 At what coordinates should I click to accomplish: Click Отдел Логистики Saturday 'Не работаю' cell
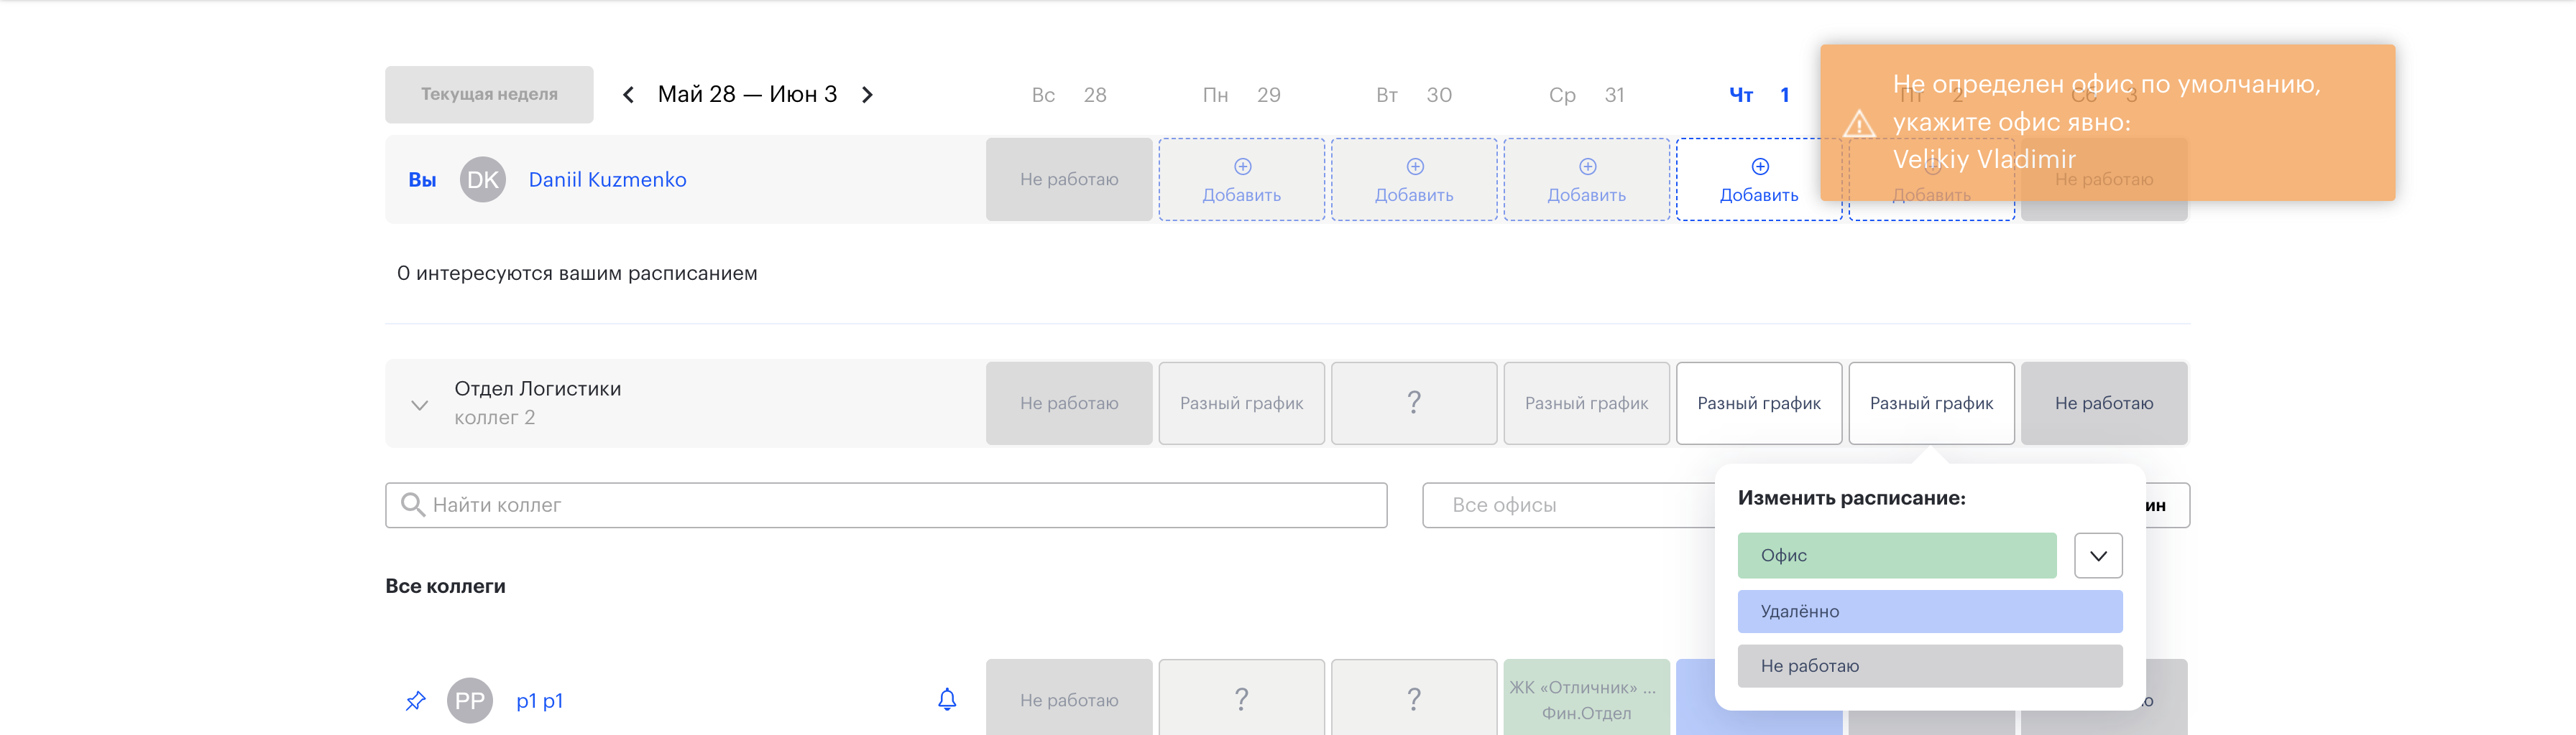[2104, 403]
